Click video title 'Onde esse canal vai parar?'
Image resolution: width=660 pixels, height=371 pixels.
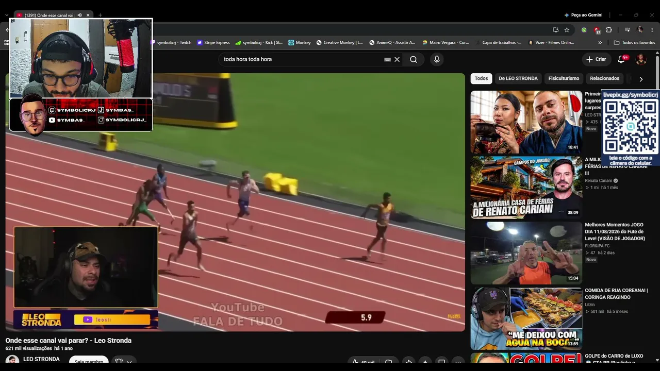pyautogui.click(x=68, y=341)
